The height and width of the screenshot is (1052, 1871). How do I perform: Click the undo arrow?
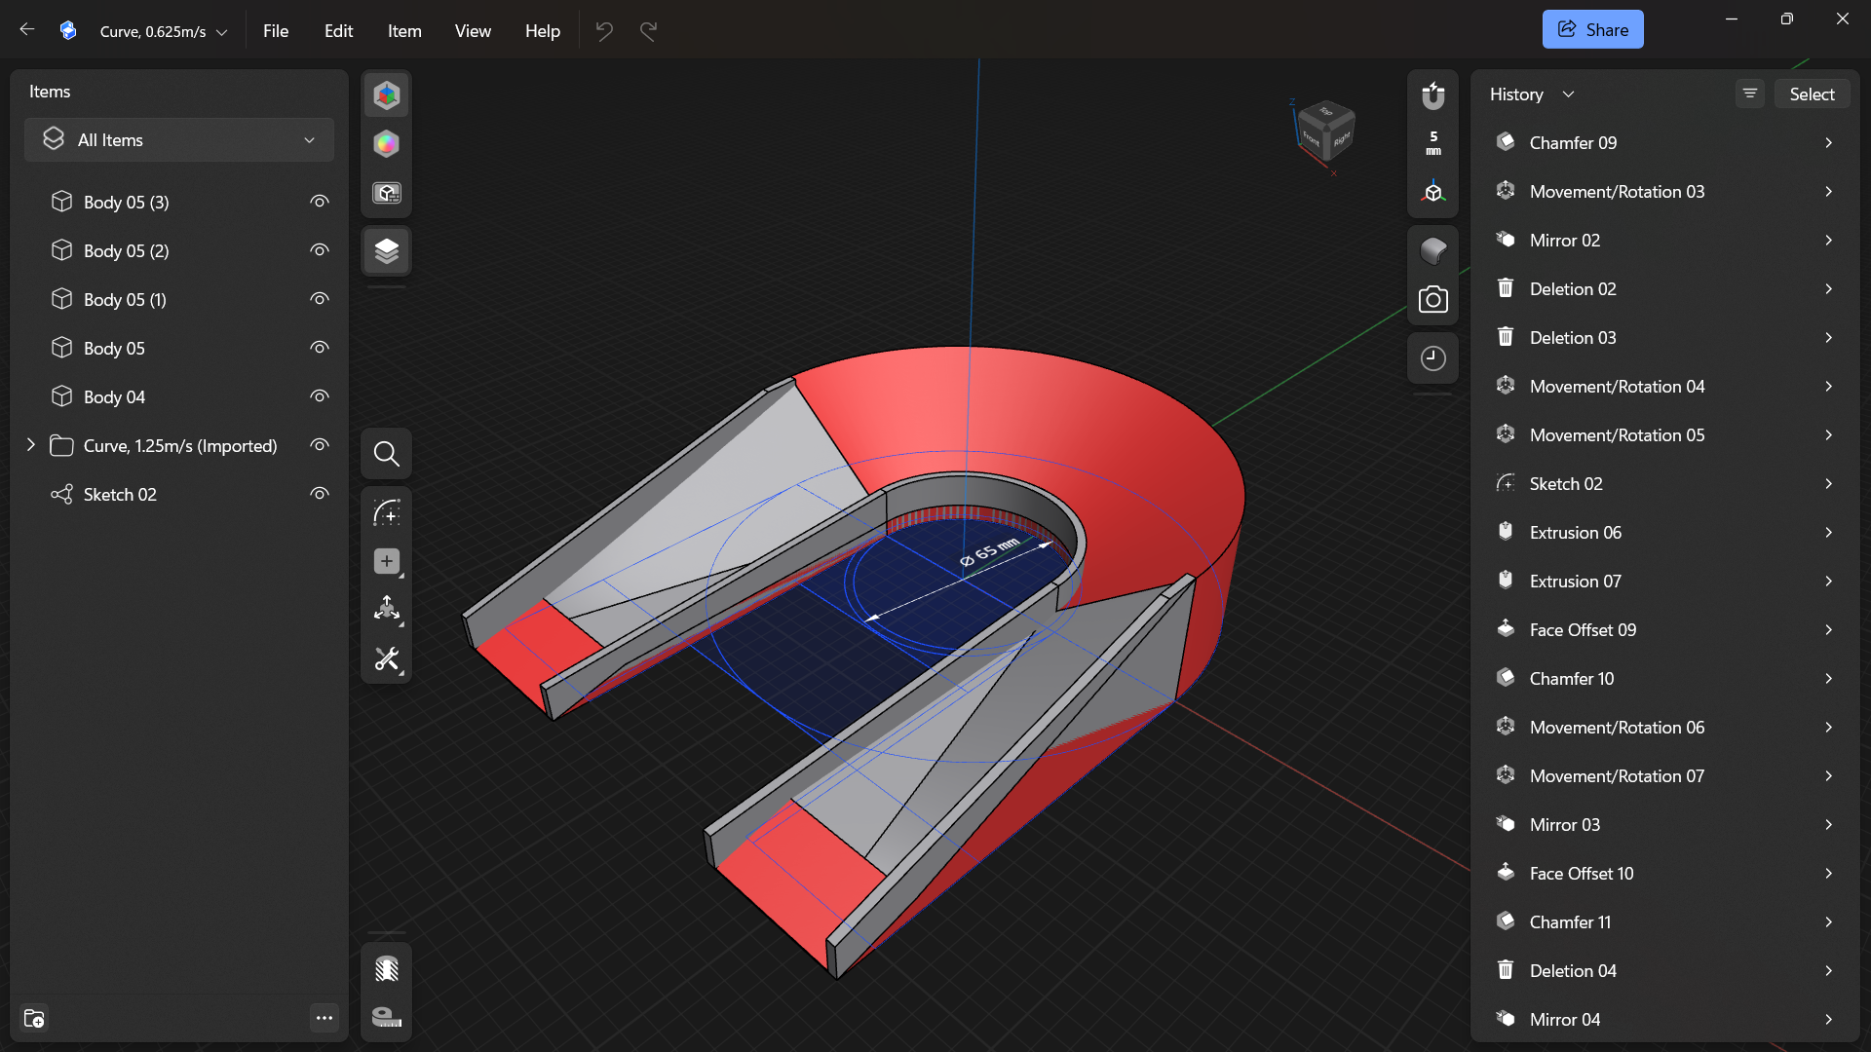tap(604, 31)
